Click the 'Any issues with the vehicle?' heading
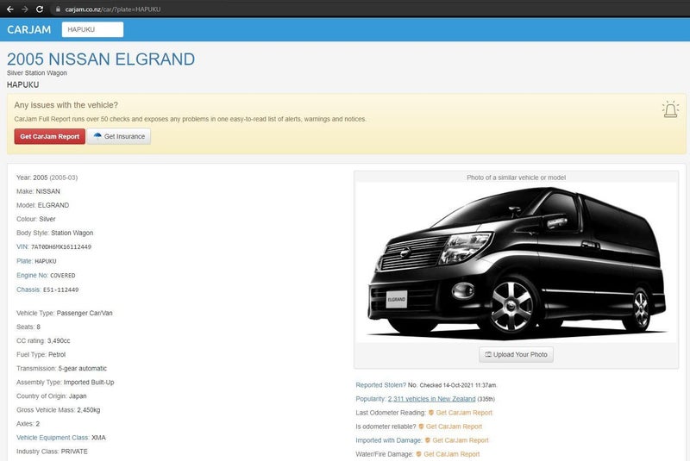 click(66, 105)
